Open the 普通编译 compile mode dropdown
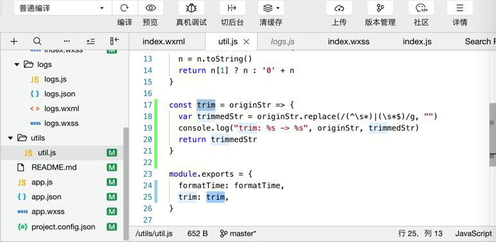Image resolution: width=496 pixels, height=242 pixels. pyautogui.click(x=62, y=8)
